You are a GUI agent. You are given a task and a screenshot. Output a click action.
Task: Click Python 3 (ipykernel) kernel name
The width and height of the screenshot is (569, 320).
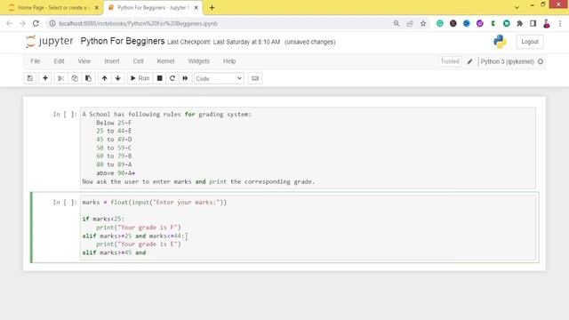click(507, 61)
